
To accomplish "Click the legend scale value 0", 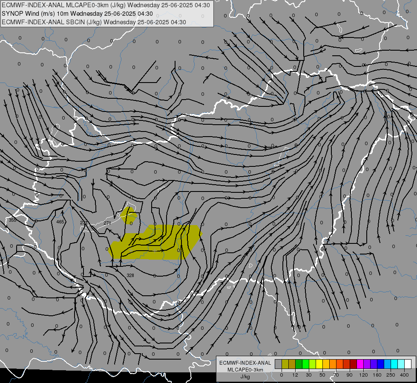I will point(282,375).
